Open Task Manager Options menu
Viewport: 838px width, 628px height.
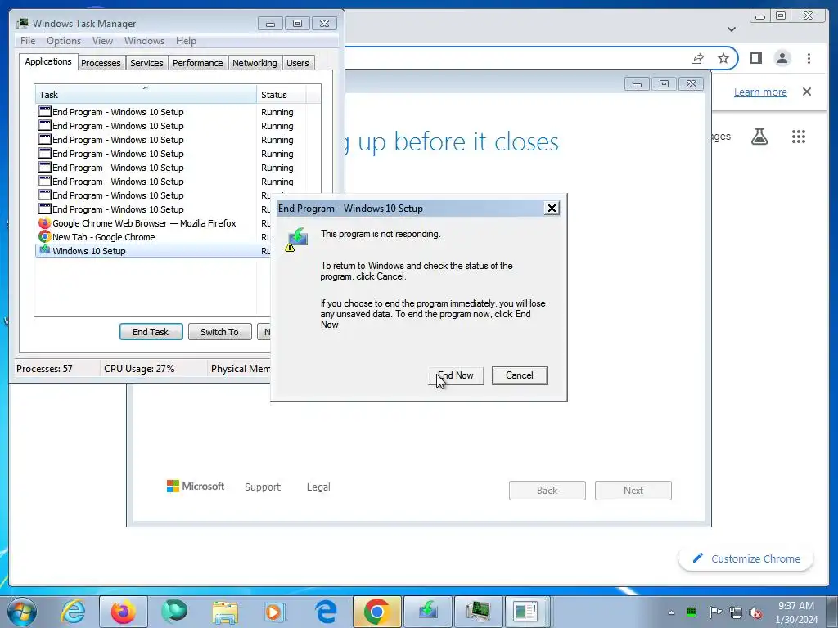pos(64,41)
